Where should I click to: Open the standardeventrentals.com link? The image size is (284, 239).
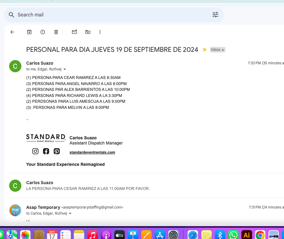pyautogui.click(x=92, y=152)
